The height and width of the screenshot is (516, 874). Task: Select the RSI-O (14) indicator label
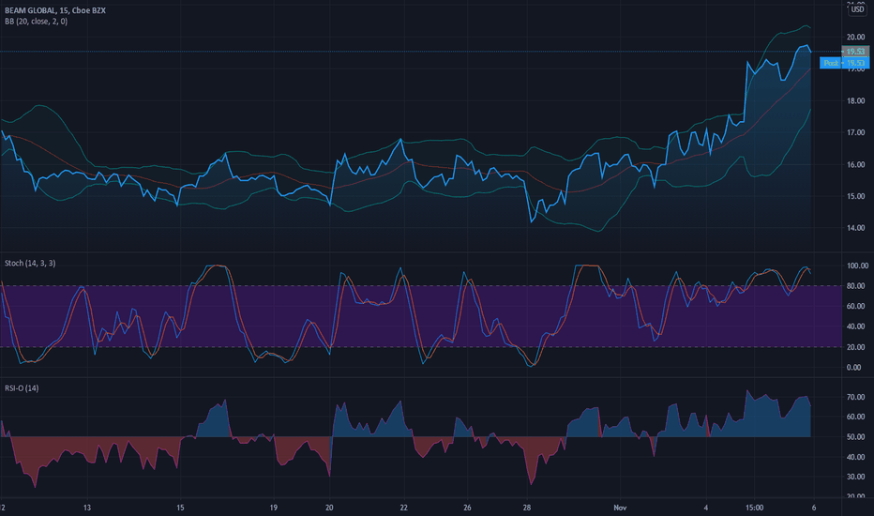click(x=22, y=387)
